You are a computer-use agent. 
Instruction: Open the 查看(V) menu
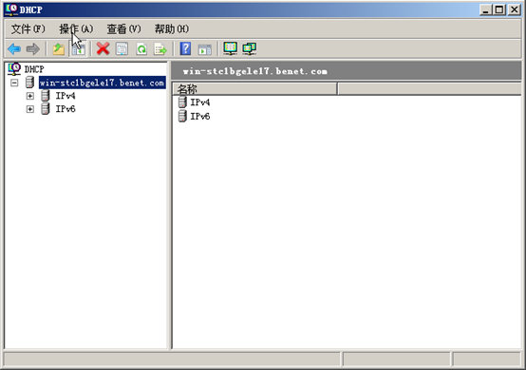tap(123, 29)
